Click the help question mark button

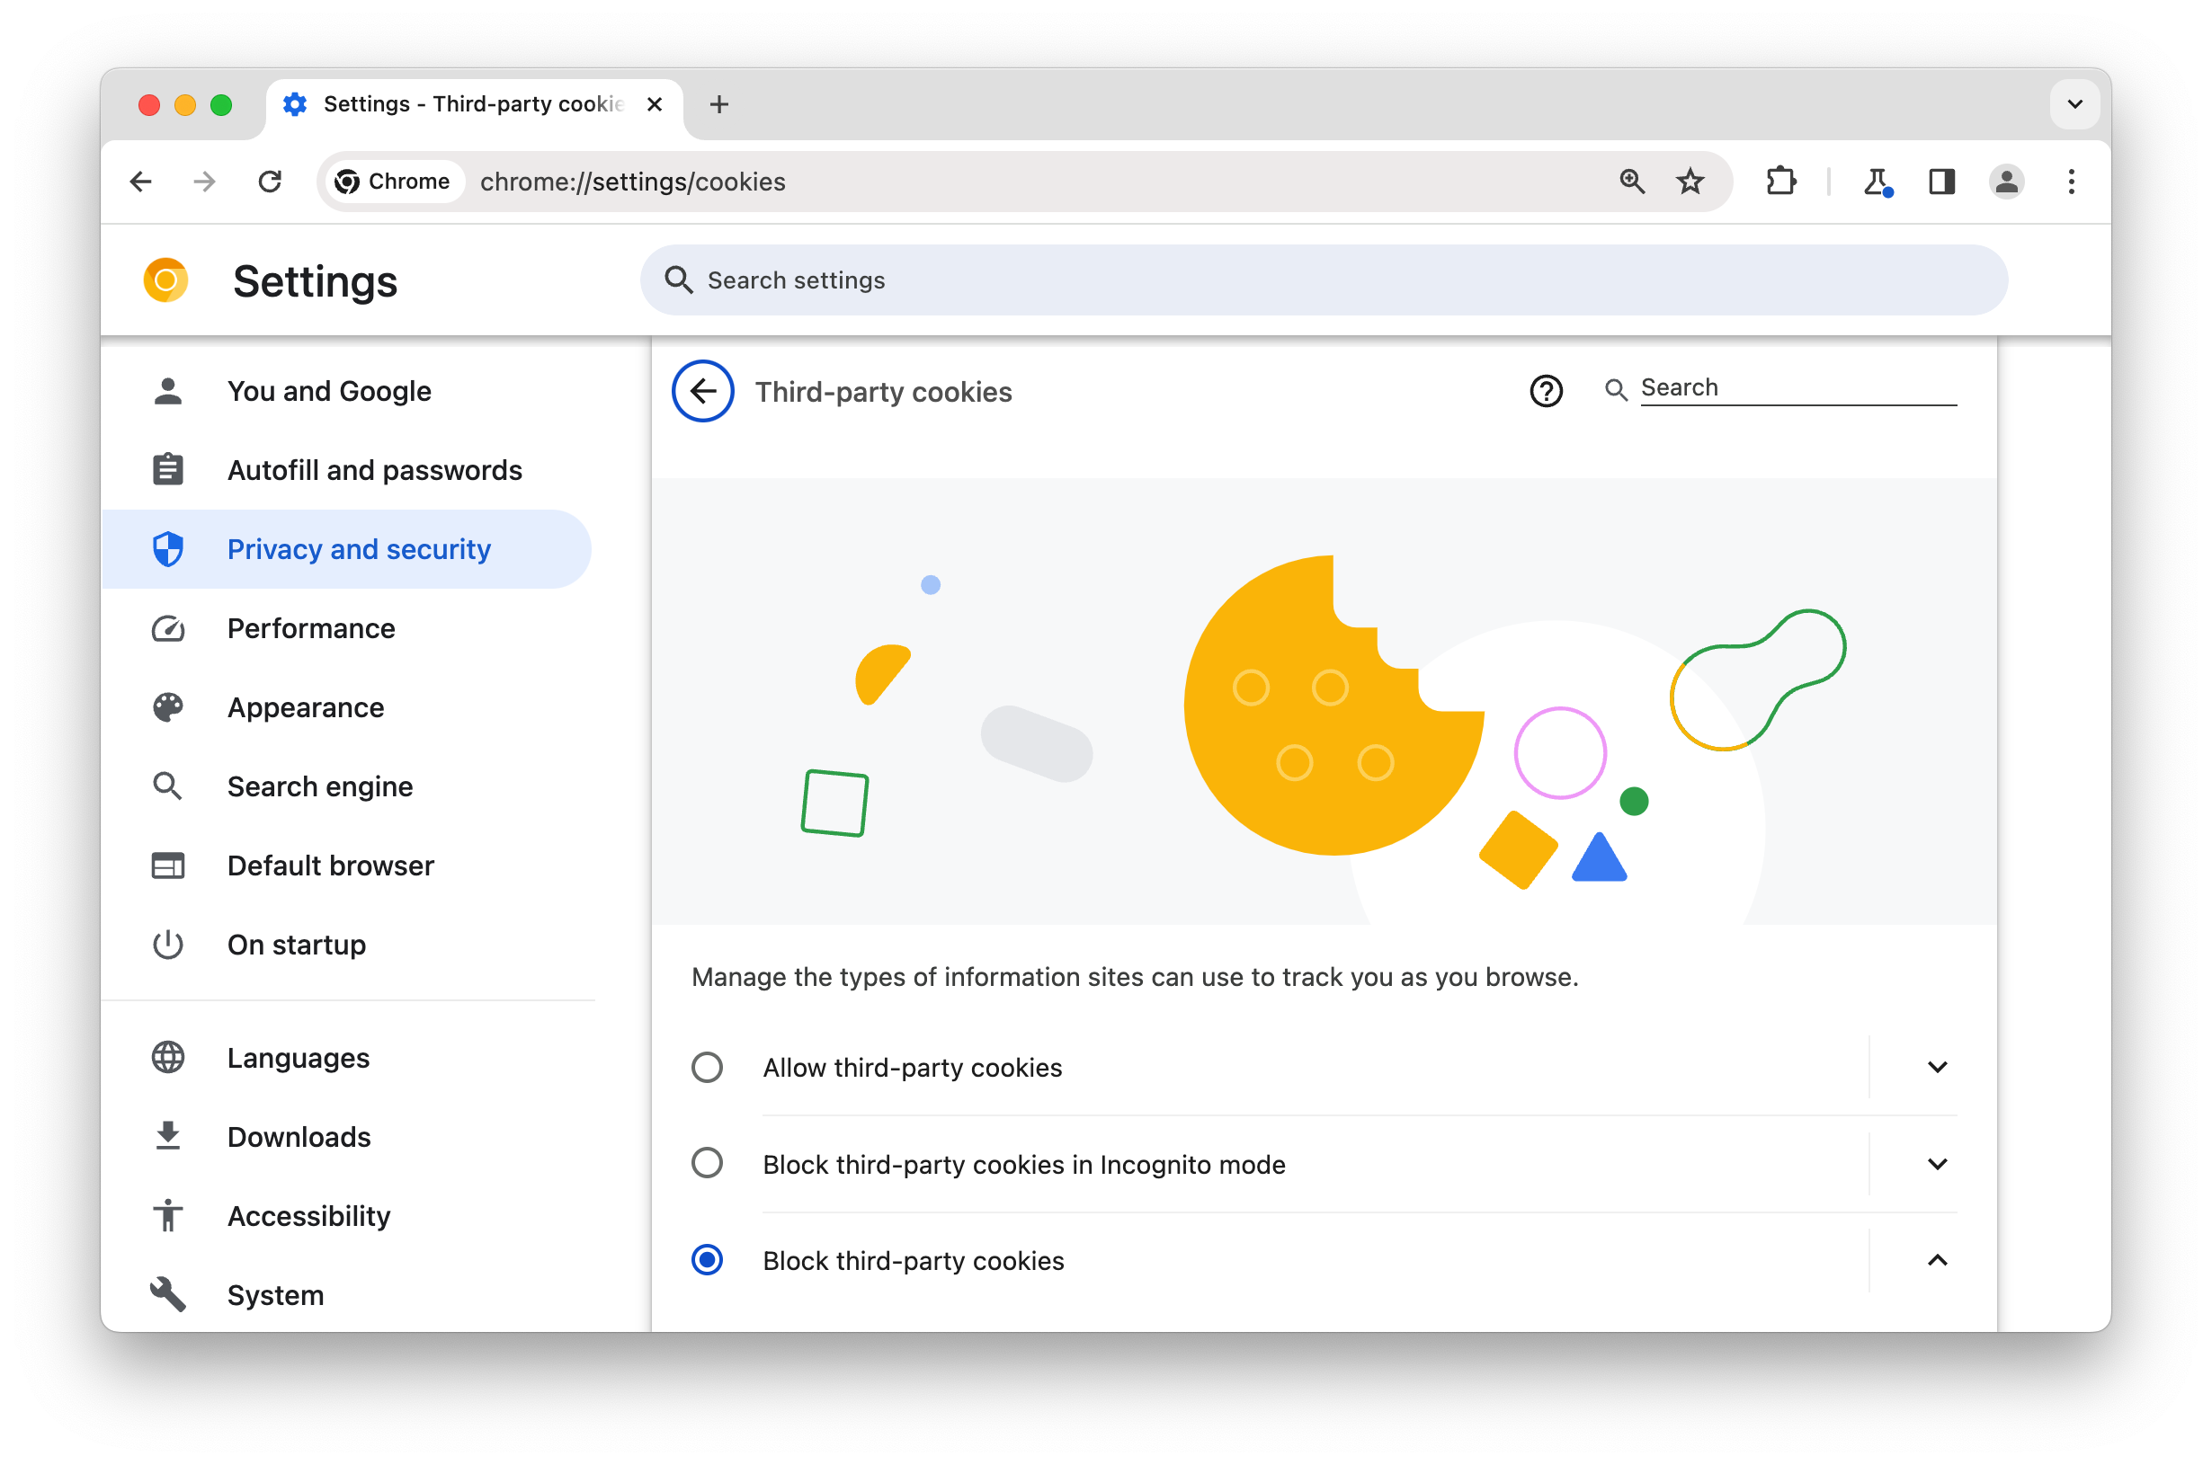1545,389
